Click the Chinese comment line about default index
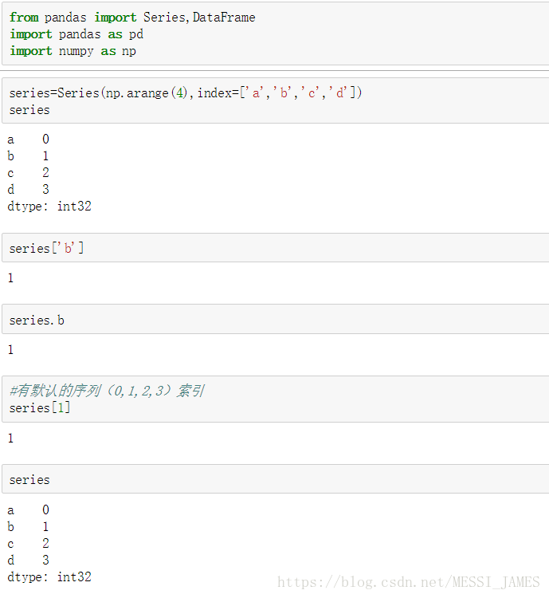Image resolution: width=549 pixels, height=598 pixels. coord(107,391)
